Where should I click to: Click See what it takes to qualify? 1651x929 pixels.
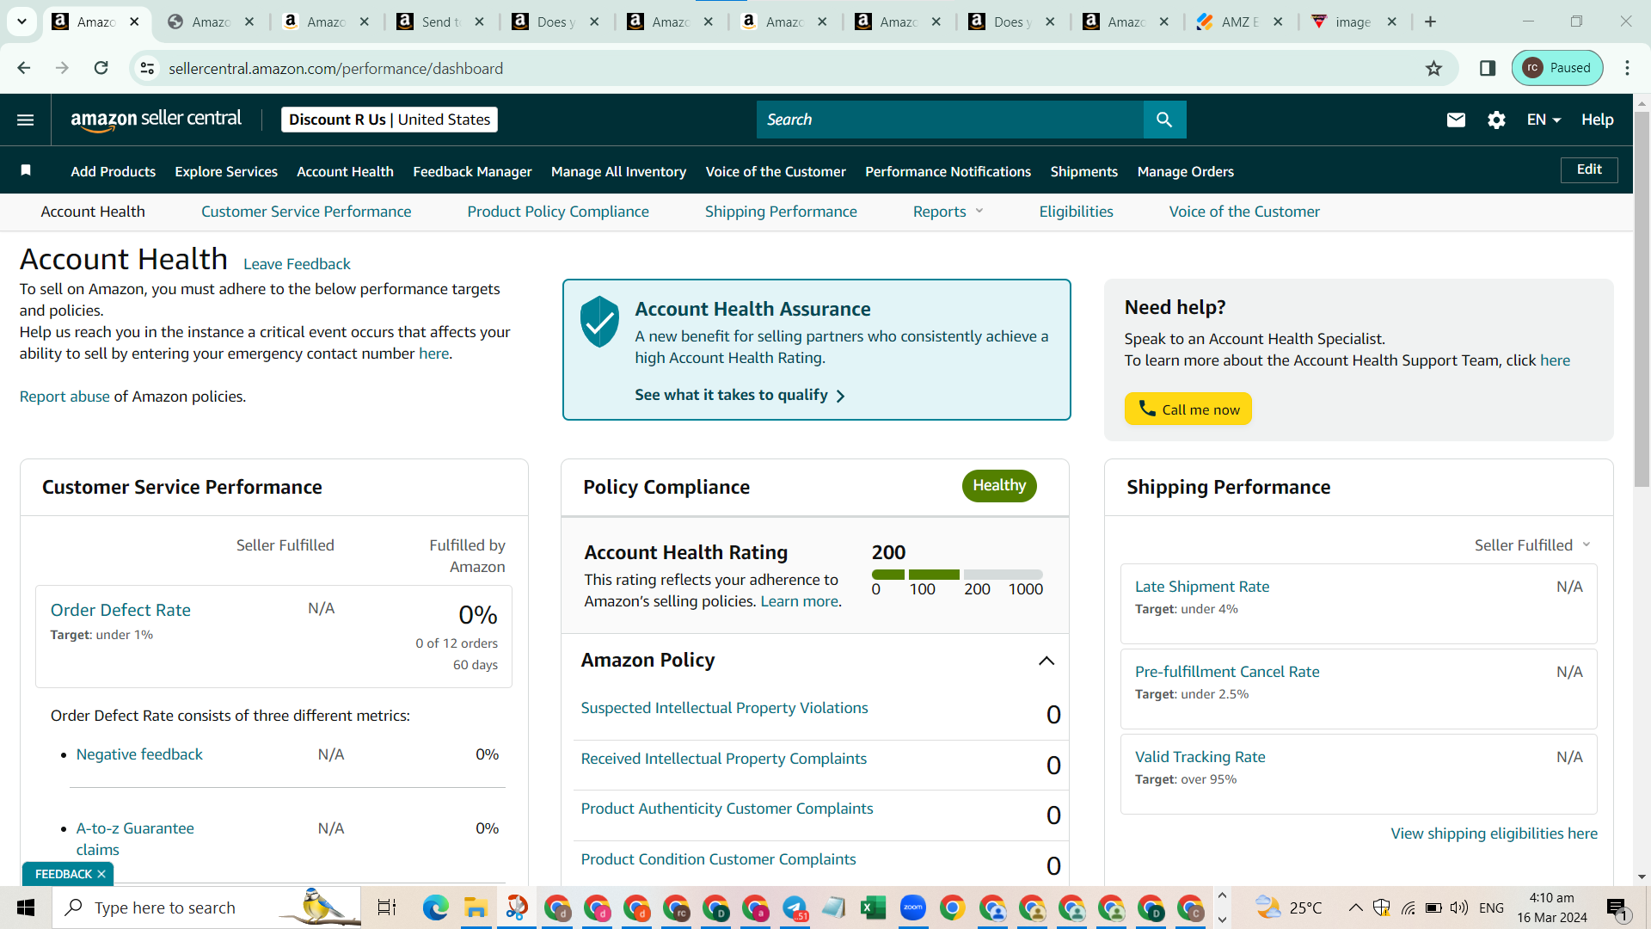pos(740,395)
